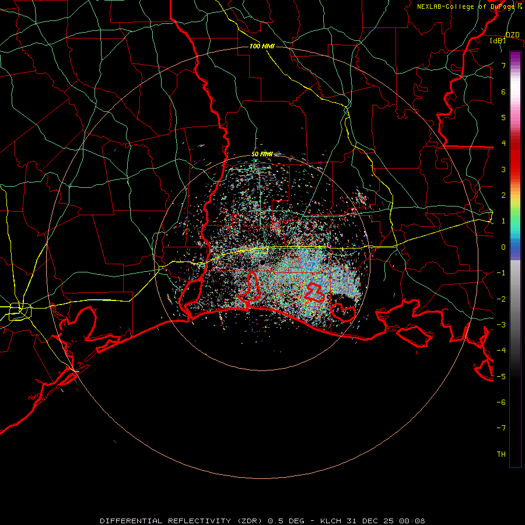Click the -6 tick on the dB scale
The image size is (525, 525).
click(501, 402)
